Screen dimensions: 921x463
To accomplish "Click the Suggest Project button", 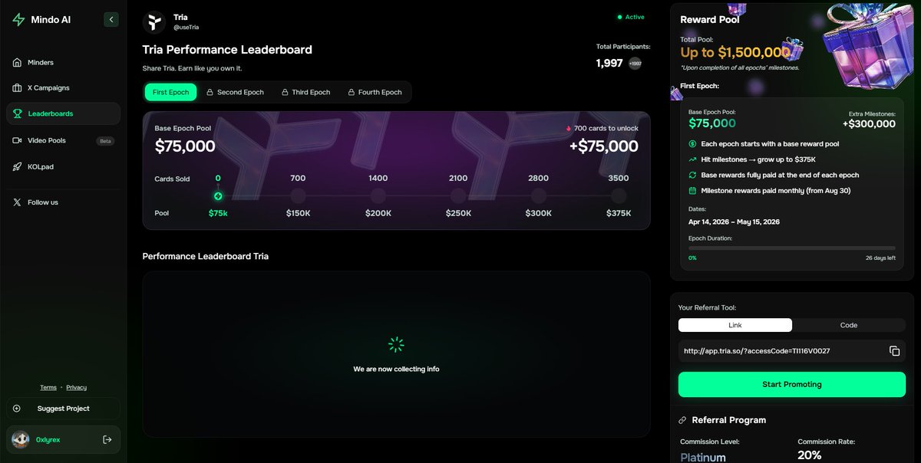I will 63,409.
